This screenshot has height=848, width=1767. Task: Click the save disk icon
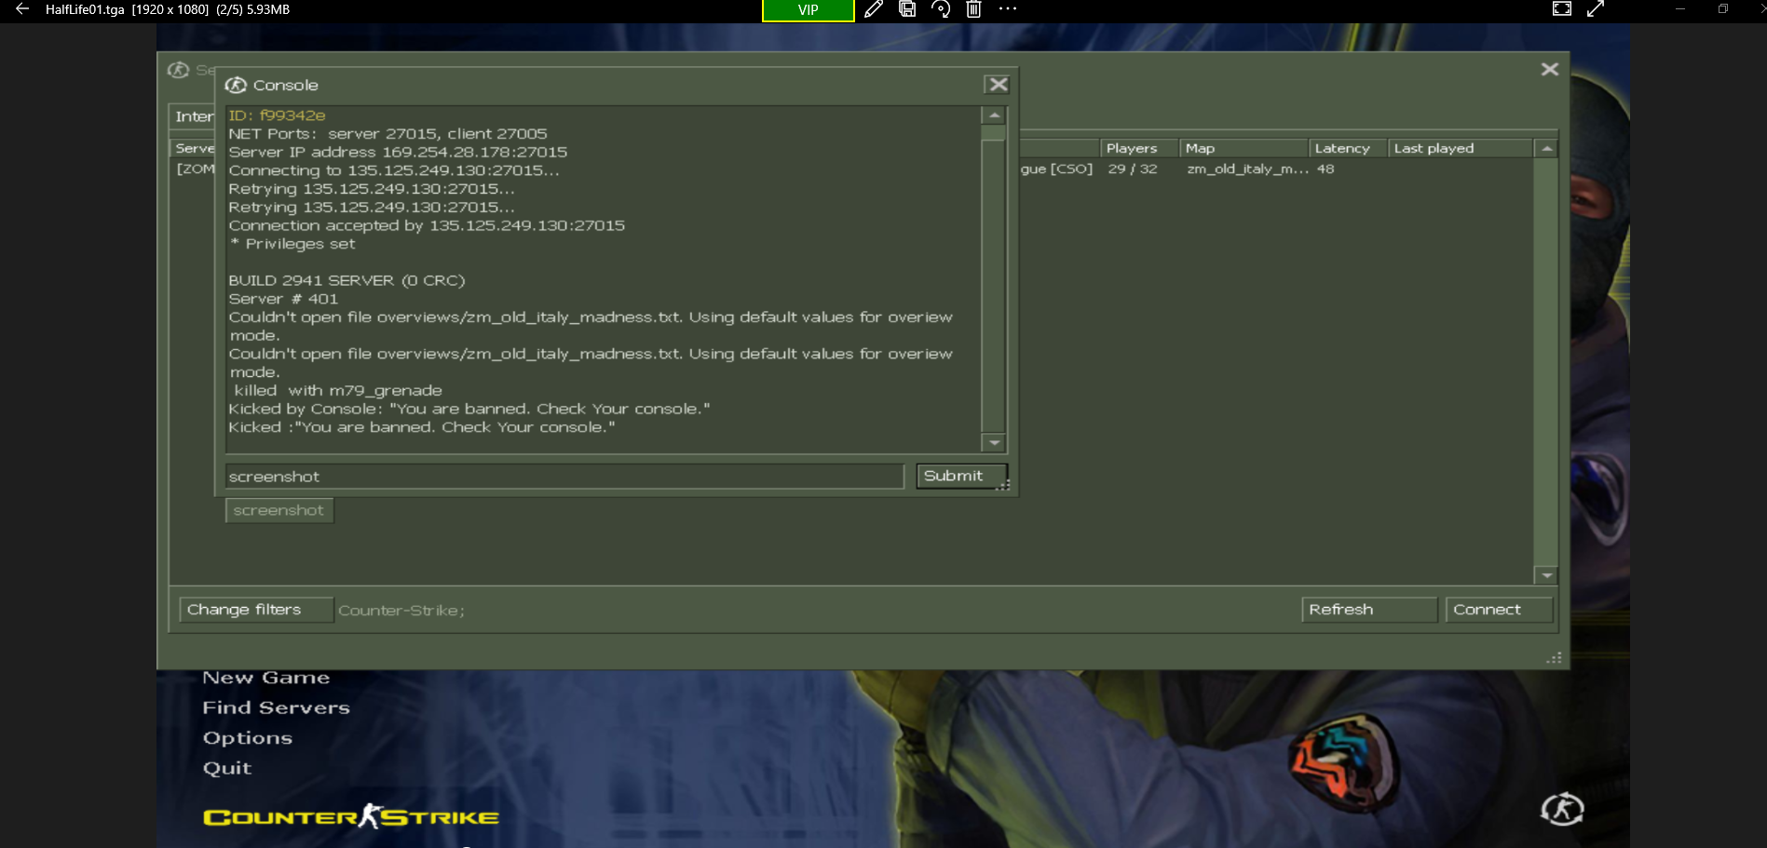907,9
